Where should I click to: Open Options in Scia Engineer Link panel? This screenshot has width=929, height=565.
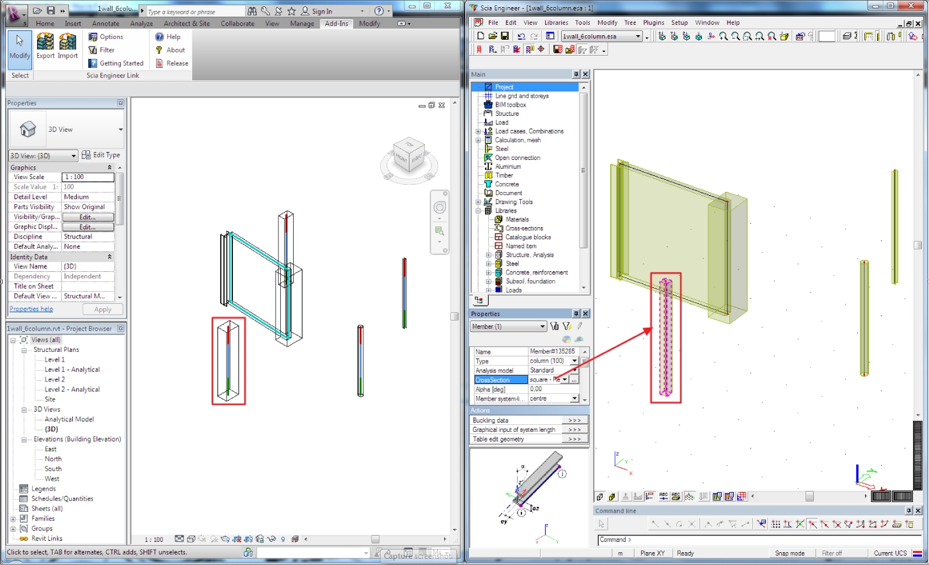(106, 37)
